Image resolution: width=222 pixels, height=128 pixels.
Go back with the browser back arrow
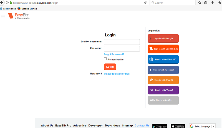pyautogui.click(x=2, y=3)
